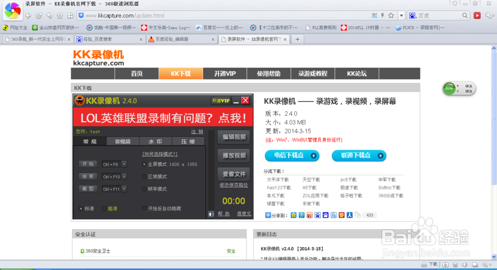497x270 pixels.
Task: Open KK论坛 navigation item
Action: [357, 74]
